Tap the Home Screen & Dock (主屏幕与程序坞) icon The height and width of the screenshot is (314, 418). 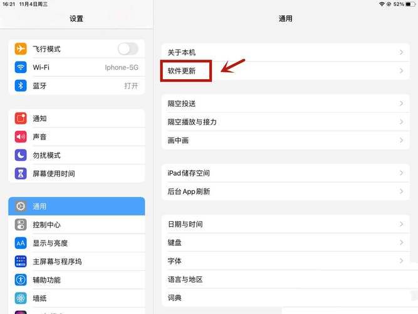pyautogui.click(x=21, y=261)
